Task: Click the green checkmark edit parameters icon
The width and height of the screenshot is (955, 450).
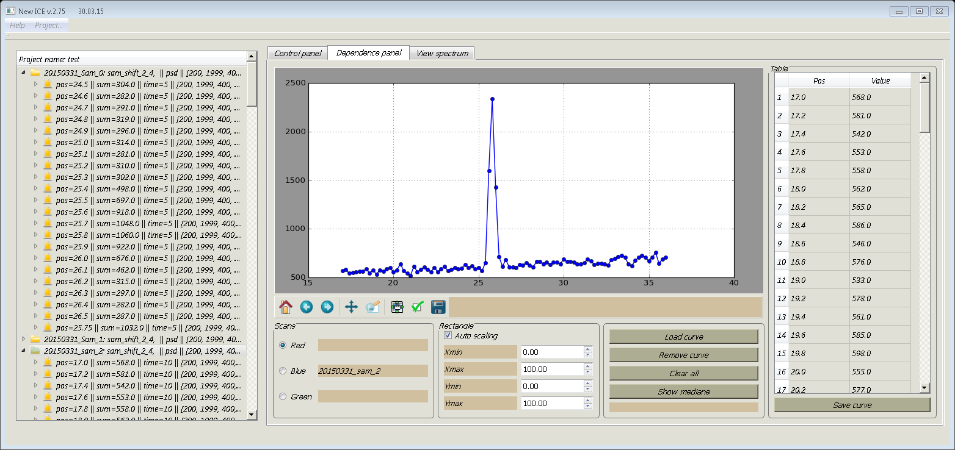Action: pos(418,307)
